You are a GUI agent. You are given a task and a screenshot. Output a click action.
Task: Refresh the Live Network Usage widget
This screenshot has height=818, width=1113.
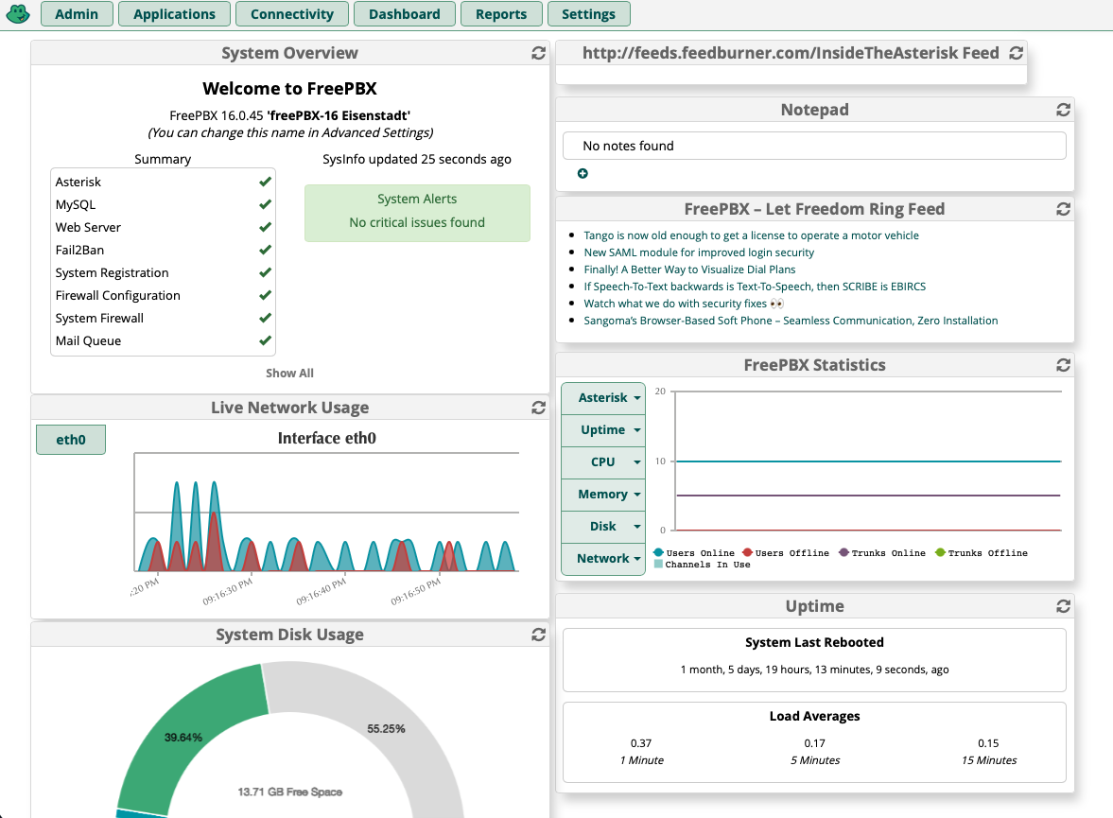(x=538, y=409)
